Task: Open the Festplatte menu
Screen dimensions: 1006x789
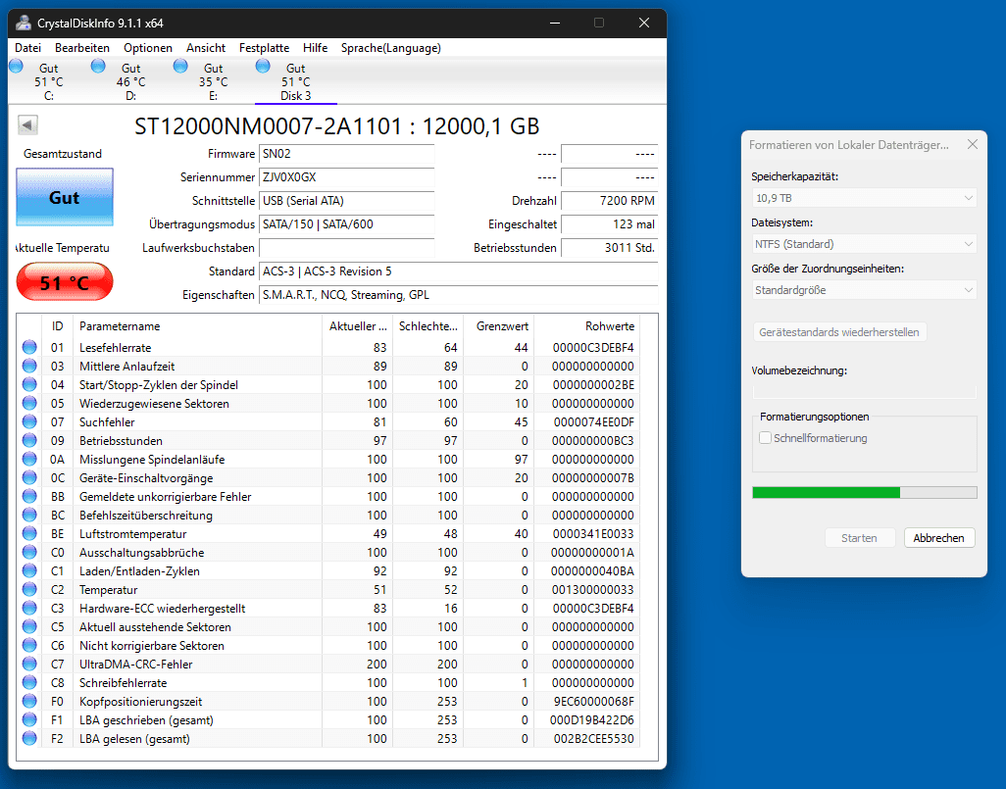Action: click(265, 48)
